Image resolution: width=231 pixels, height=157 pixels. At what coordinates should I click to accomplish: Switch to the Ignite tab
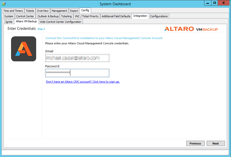(9, 22)
